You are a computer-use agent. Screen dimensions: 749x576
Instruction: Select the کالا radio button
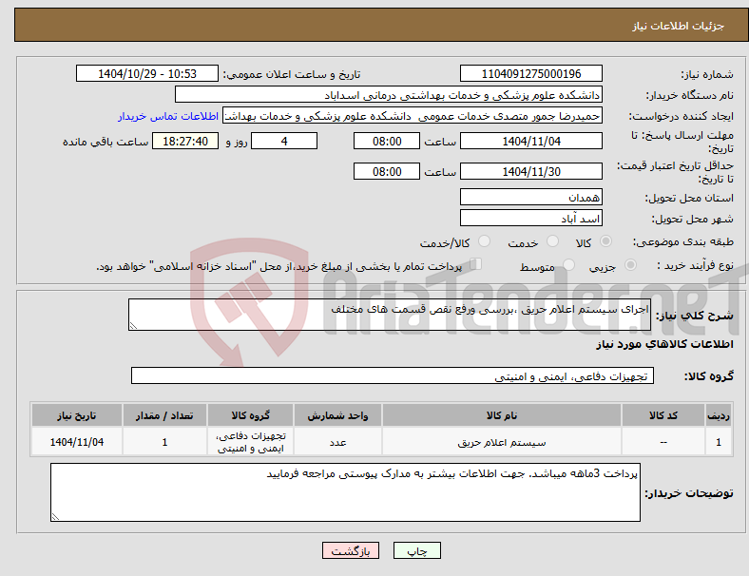coord(605,241)
